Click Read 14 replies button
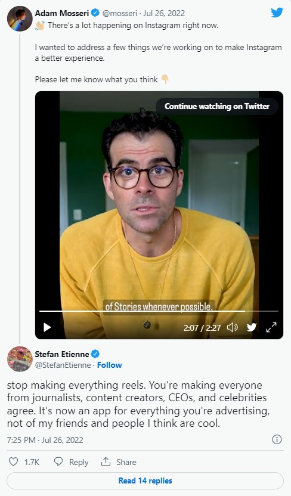The width and height of the screenshot is (291, 496). click(x=145, y=481)
